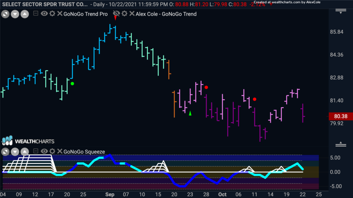Move the GoNoGo Trend Pro panel down
Screen dimensions: 353x198
coord(15,14)
